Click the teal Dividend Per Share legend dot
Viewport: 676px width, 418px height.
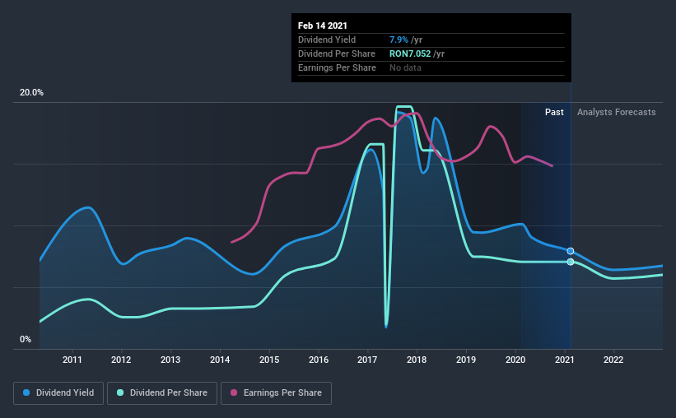[120, 392]
